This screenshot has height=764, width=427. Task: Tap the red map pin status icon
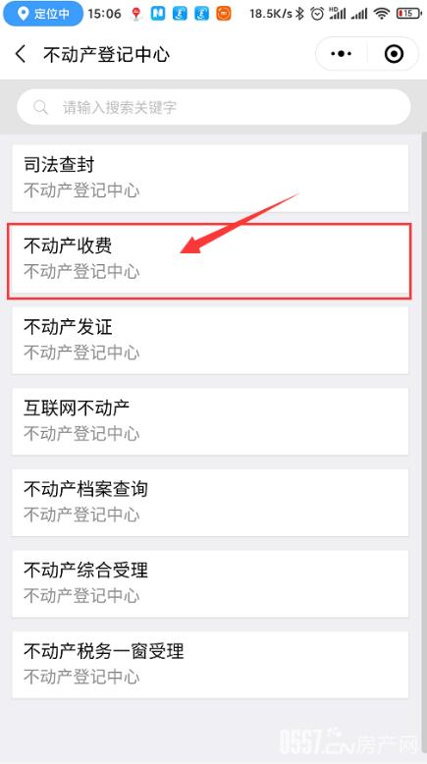point(136,14)
